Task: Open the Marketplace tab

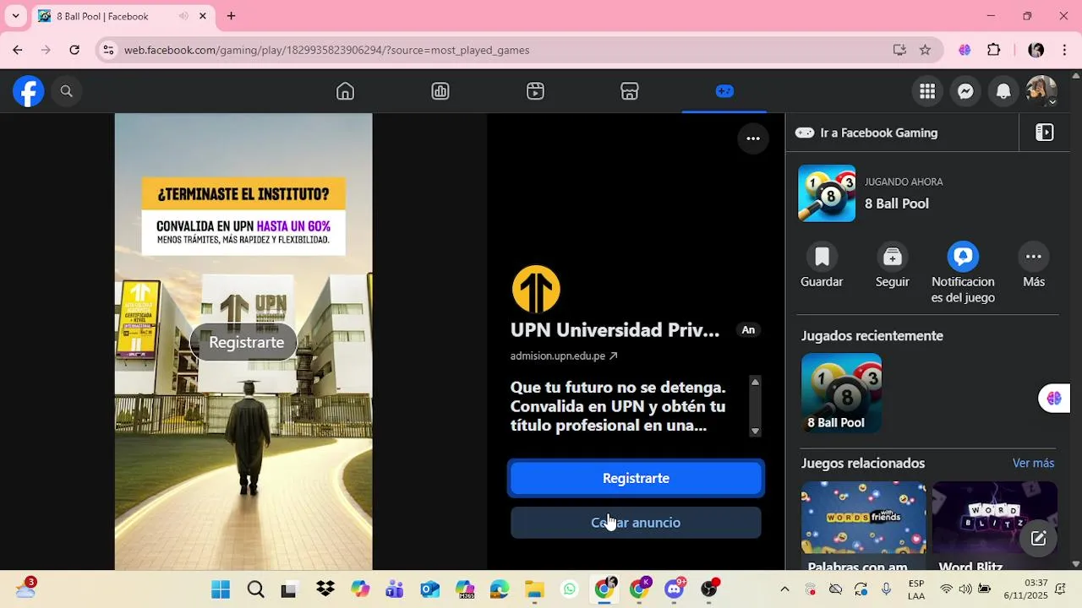Action: tap(630, 91)
